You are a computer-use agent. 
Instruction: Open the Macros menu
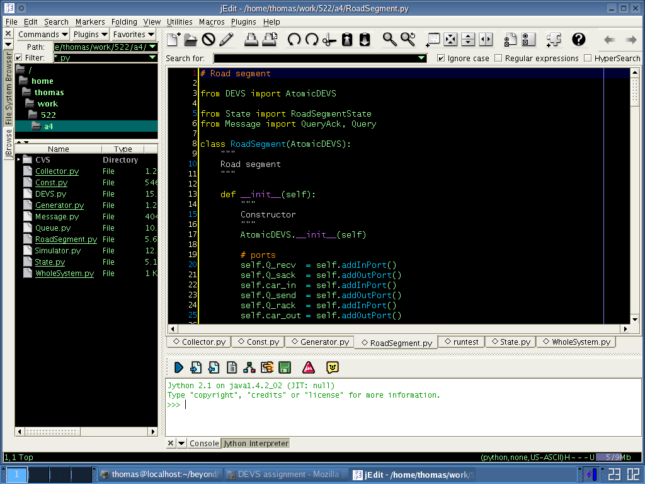(212, 22)
